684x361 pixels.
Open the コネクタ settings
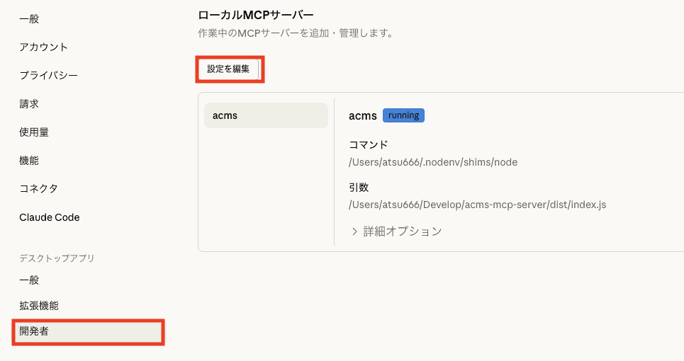click(x=38, y=189)
